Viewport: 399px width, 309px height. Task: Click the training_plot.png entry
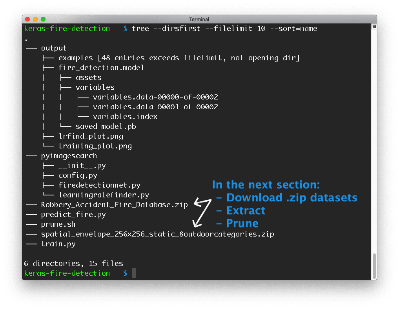pos(95,146)
